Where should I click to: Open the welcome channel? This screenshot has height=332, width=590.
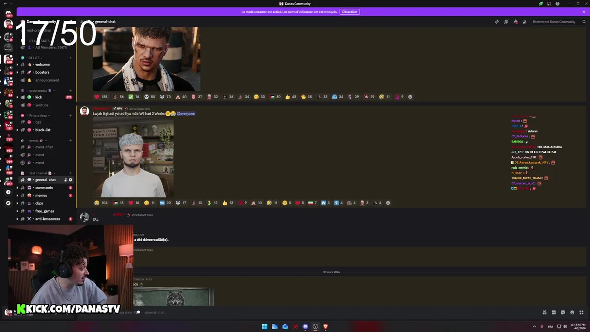[x=45, y=65]
